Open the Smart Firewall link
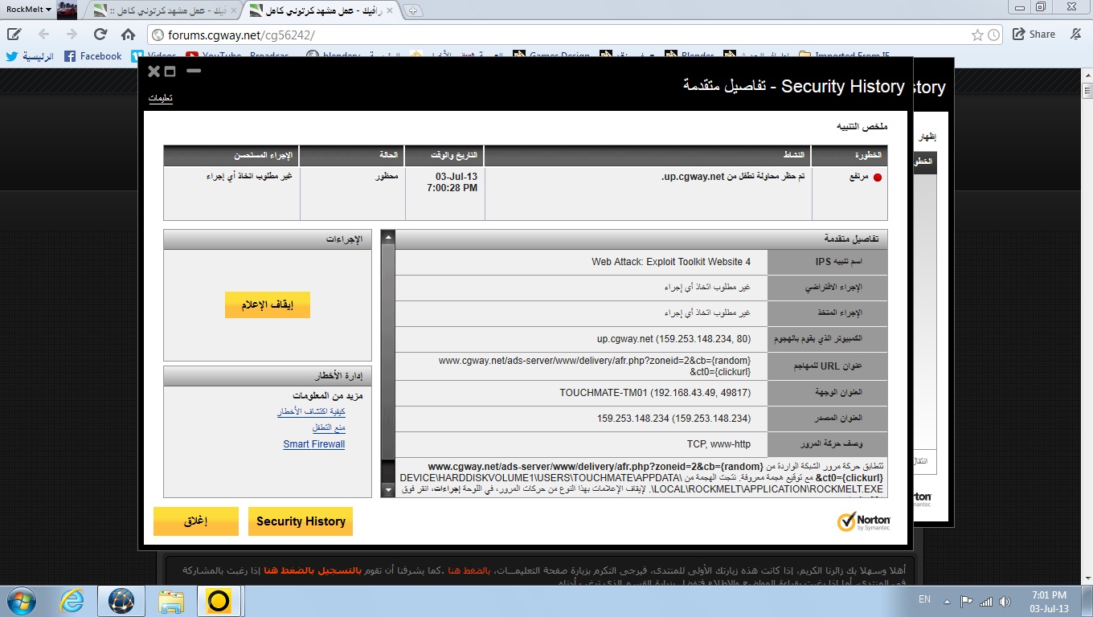The image size is (1093, 617). 314,444
